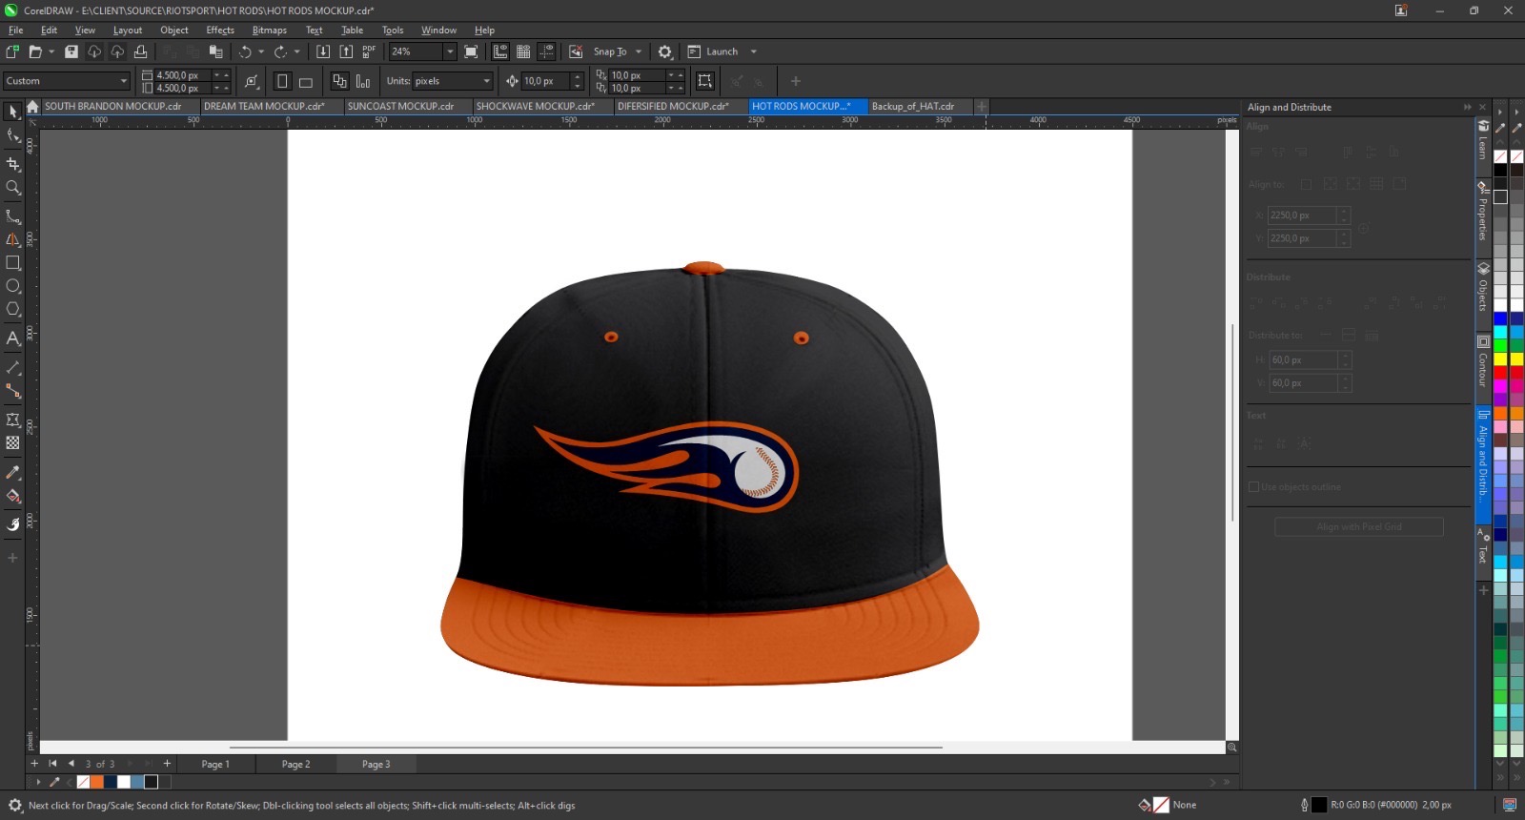Viewport: 1525px width, 820px height.
Task: Toggle the Show Grid button
Action: (x=523, y=51)
